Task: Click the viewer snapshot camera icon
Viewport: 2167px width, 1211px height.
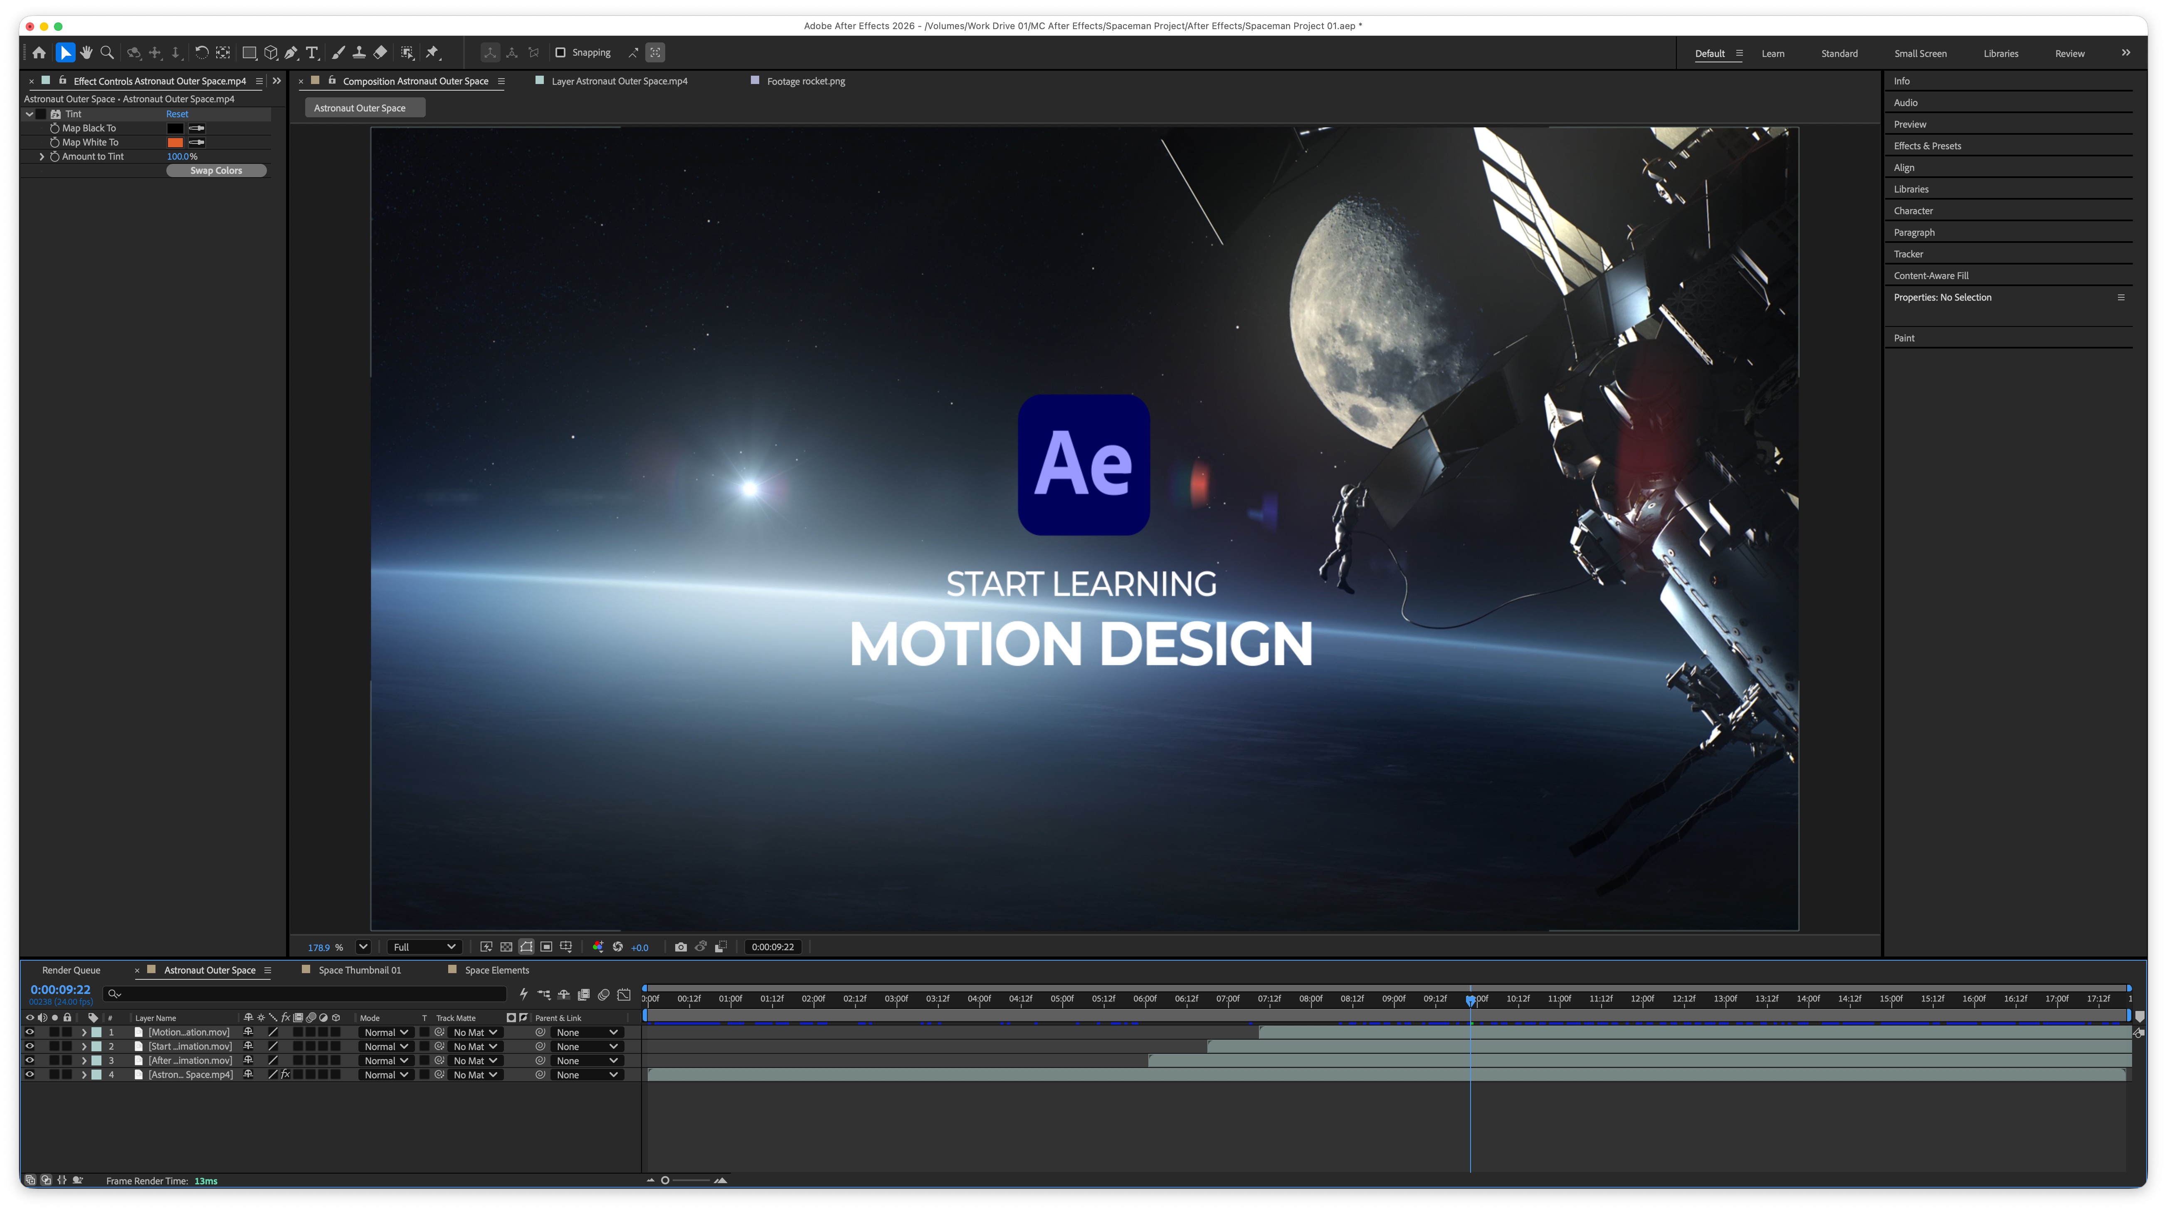Action: (681, 947)
